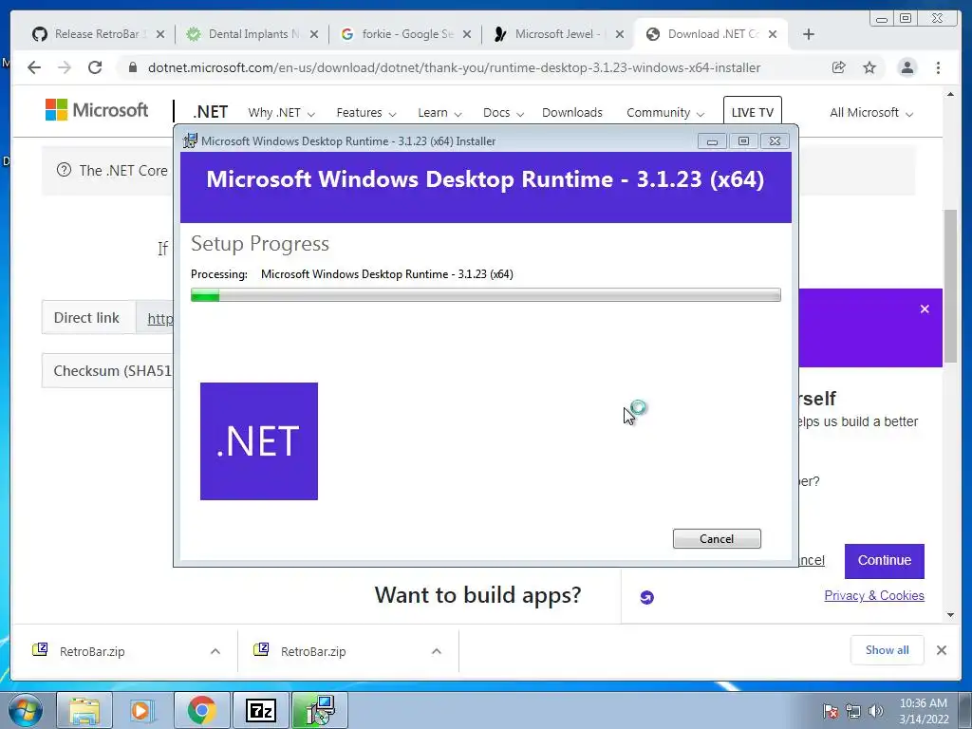Expand the All Microsoft menu
This screenshot has height=729, width=972.
(x=871, y=113)
